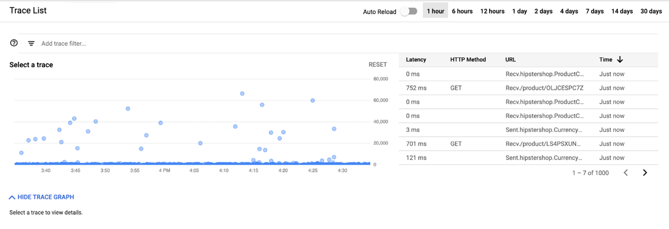Toggle the Auto Reload switch
Screen dimensions: 669x229
[409, 12]
